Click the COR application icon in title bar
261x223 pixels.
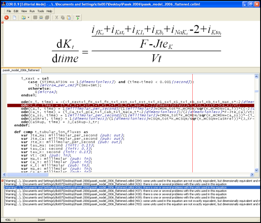pos(3,4)
